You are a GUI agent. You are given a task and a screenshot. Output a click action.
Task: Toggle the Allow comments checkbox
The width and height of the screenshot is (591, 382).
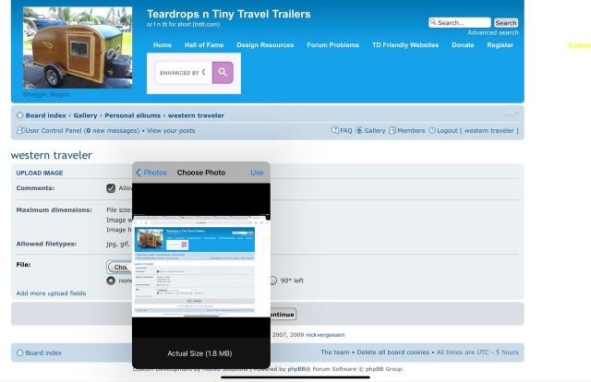[x=111, y=188]
